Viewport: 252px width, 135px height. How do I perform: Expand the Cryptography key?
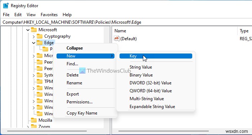pyautogui.click(x=33, y=37)
